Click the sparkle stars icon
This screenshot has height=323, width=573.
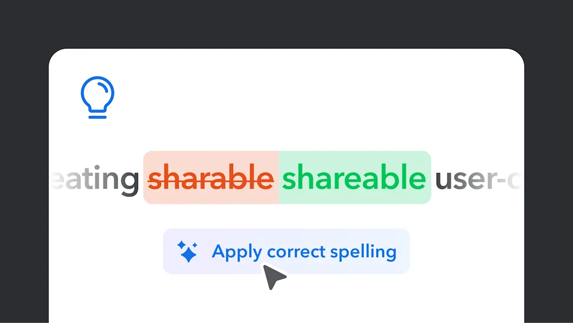pyautogui.click(x=188, y=251)
